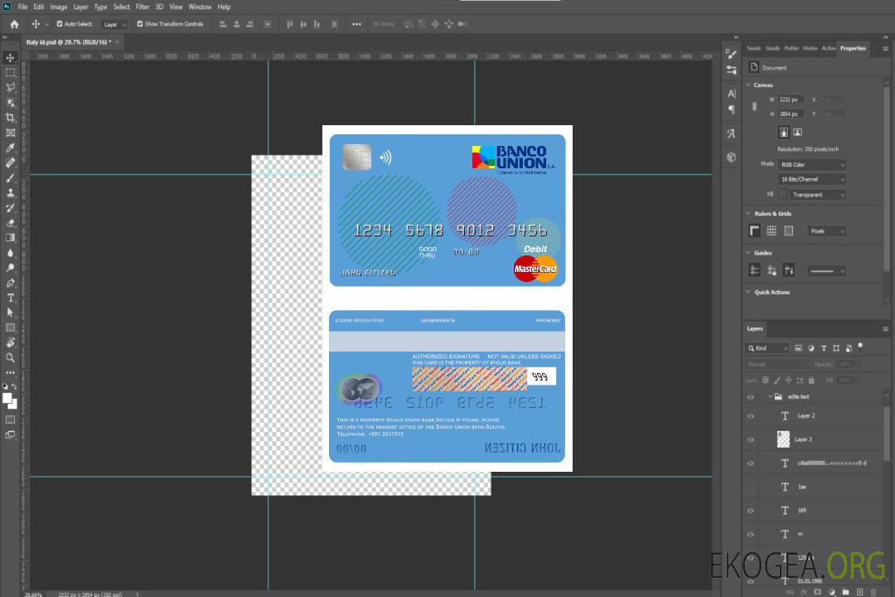Image resolution: width=895 pixels, height=597 pixels.
Task: Open the Glyphs panel icon
Action: point(732,133)
